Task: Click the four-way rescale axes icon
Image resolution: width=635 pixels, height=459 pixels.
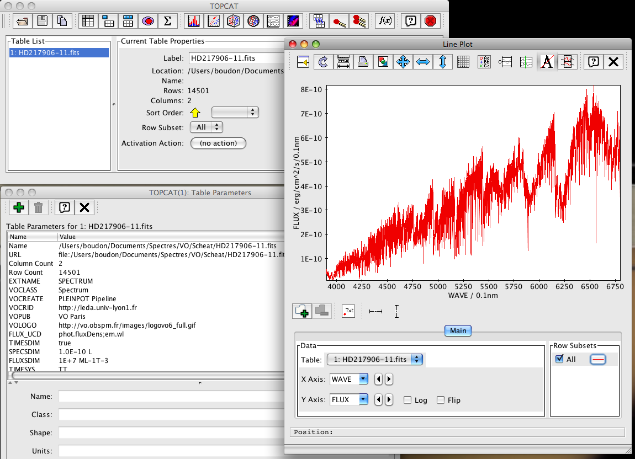Action: tap(403, 62)
